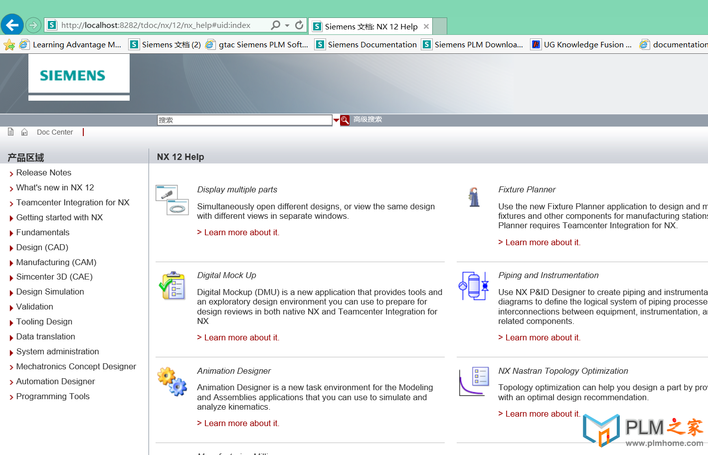708x455 pixels.
Task: Click the refresh icon in address bar
Action: pyautogui.click(x=299, y=25)
